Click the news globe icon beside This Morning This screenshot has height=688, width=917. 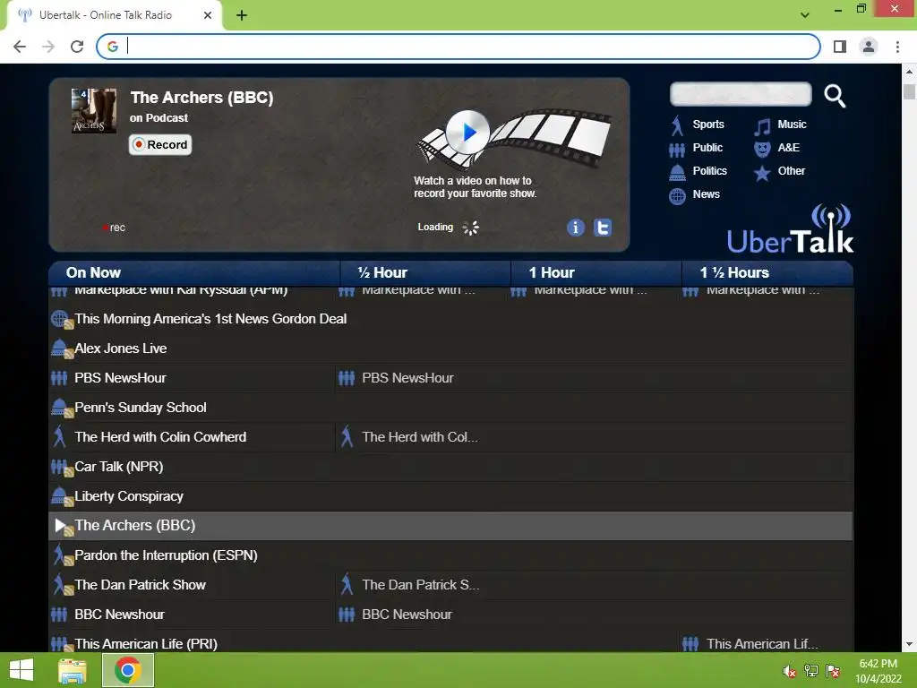click(61, 319)
